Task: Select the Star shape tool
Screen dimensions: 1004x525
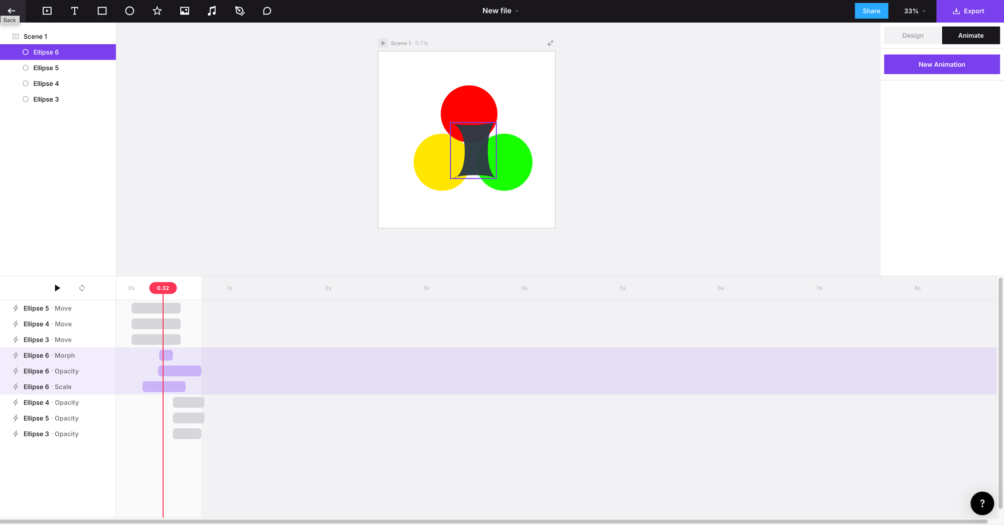Action: click(157, 11)
